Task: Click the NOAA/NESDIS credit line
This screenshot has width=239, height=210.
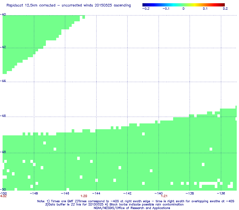Action: pos(132,208)
